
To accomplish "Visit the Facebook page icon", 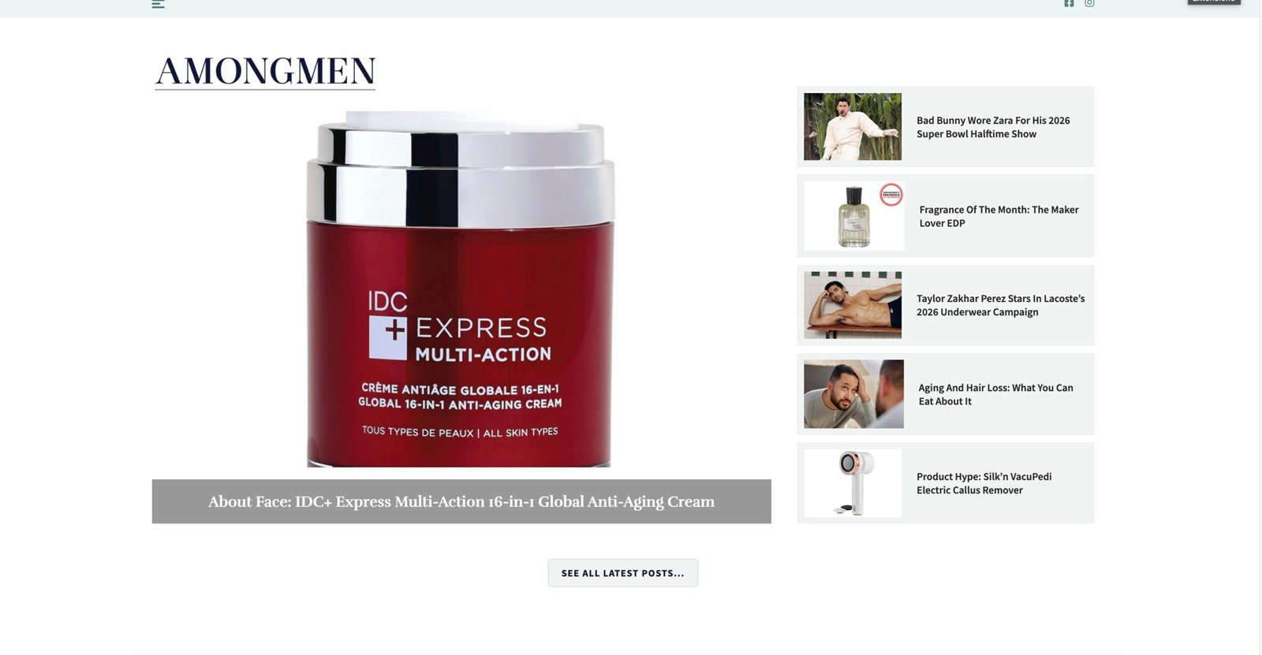I will 1069,3.
